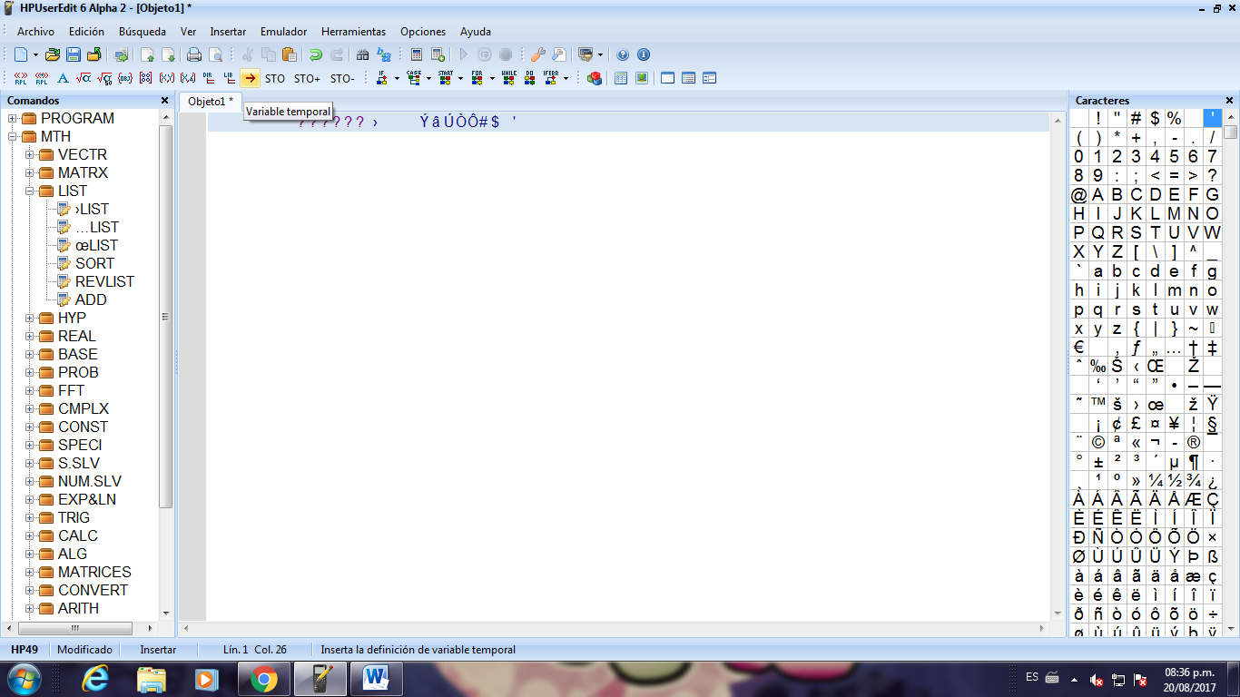Insert a list with the {OBJ} icon
Image resolution: width=1240 pixels, height=697 pixels.
point(125,79)
